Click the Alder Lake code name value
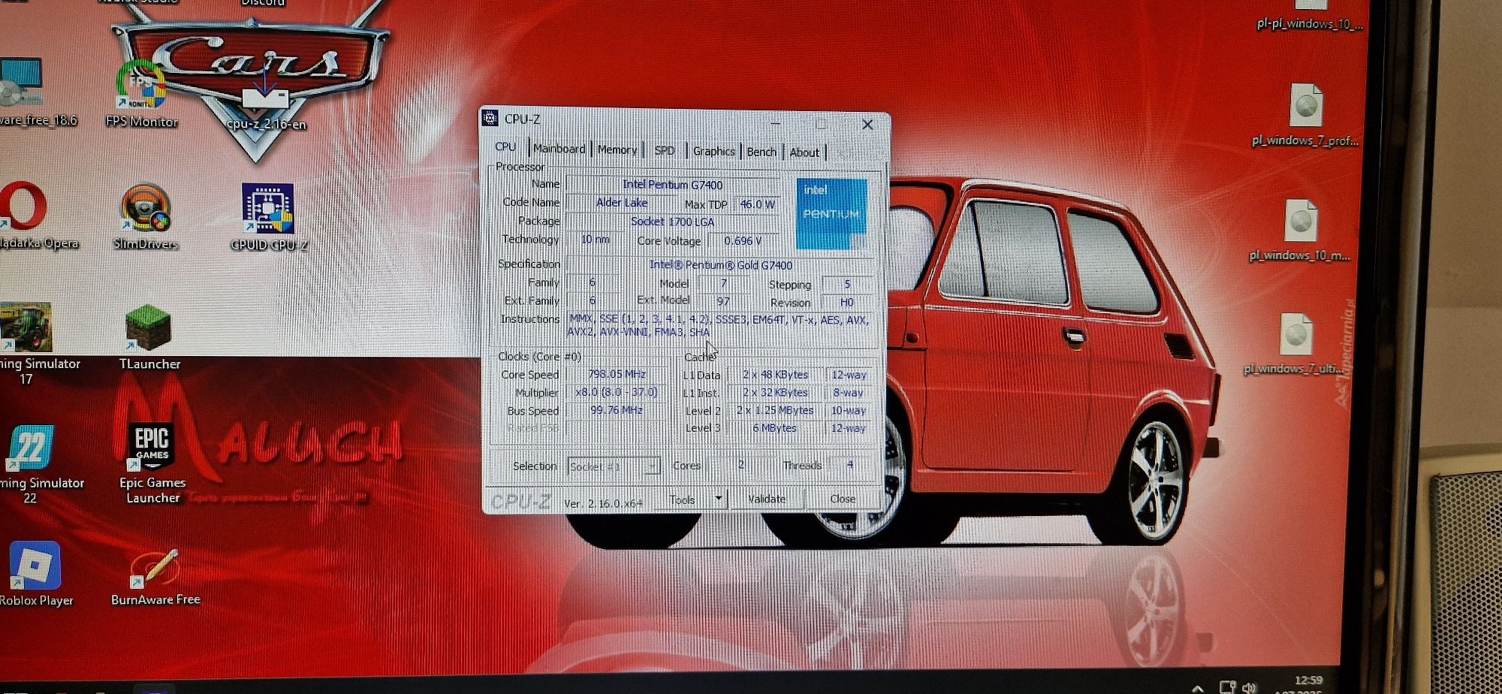Screen dimensions: 1502x694 [x=622, y=203]
